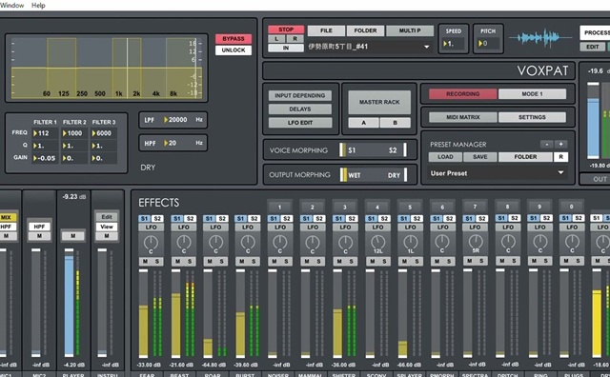The height and width of the screenshot is (377, 610).
Task: Mute the -36.00 dB effect channel
Action: (x=339, y=262)
